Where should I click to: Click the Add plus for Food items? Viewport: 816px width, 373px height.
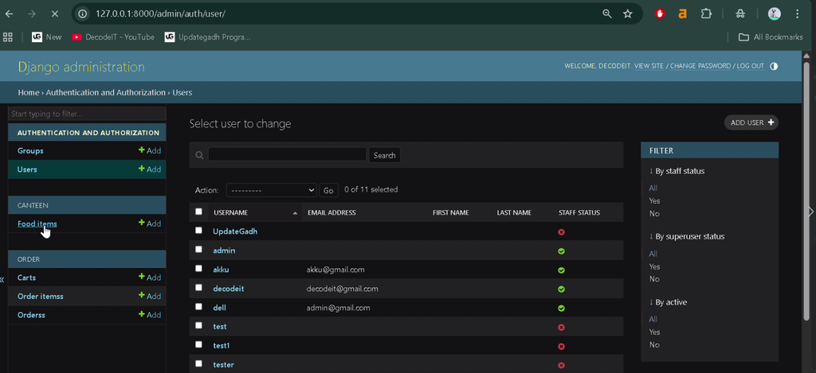click(150, 223)
